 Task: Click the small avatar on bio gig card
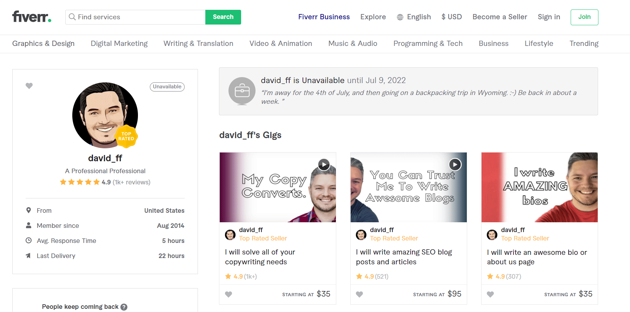[492, 235]
